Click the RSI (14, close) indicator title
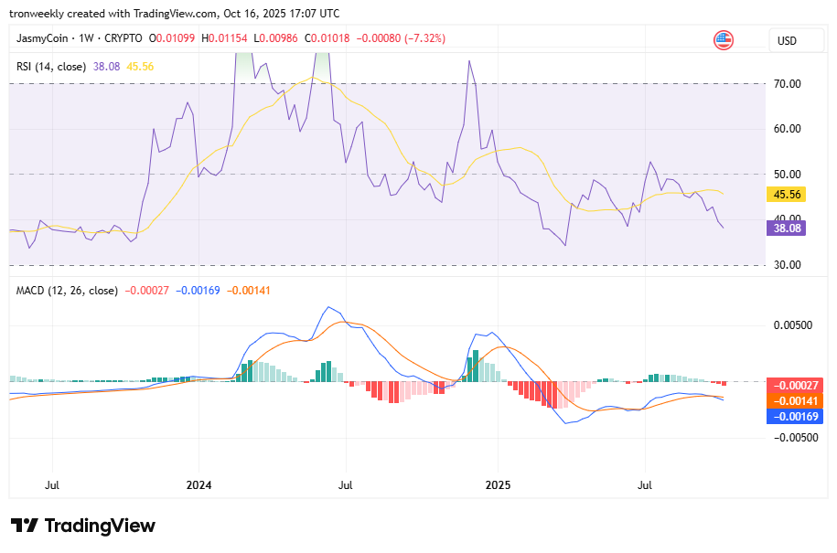837x553 pixels. (51, 66)
